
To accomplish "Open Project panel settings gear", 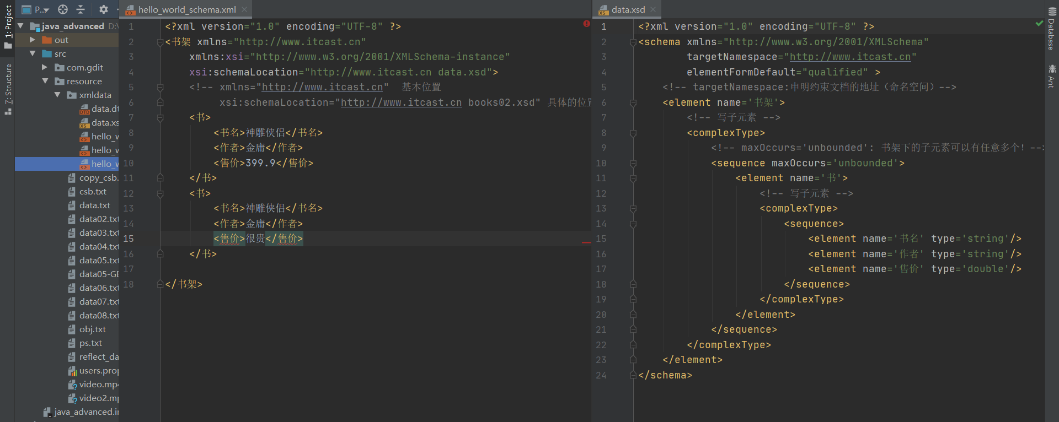I will (103, 9).
